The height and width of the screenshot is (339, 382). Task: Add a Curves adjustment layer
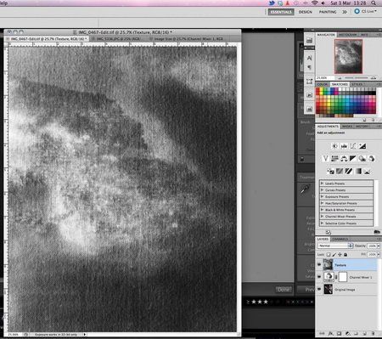pos(353,146)
